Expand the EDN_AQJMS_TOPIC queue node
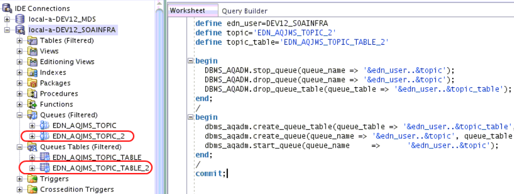Viewport: 514px width, 194px height. [x=32, y=126]
